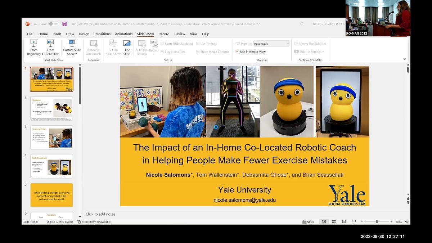Screen dimensions: 432x243
Task: Switch to the Animations tab
Action: pyautogui.click(x=124, y=34)
